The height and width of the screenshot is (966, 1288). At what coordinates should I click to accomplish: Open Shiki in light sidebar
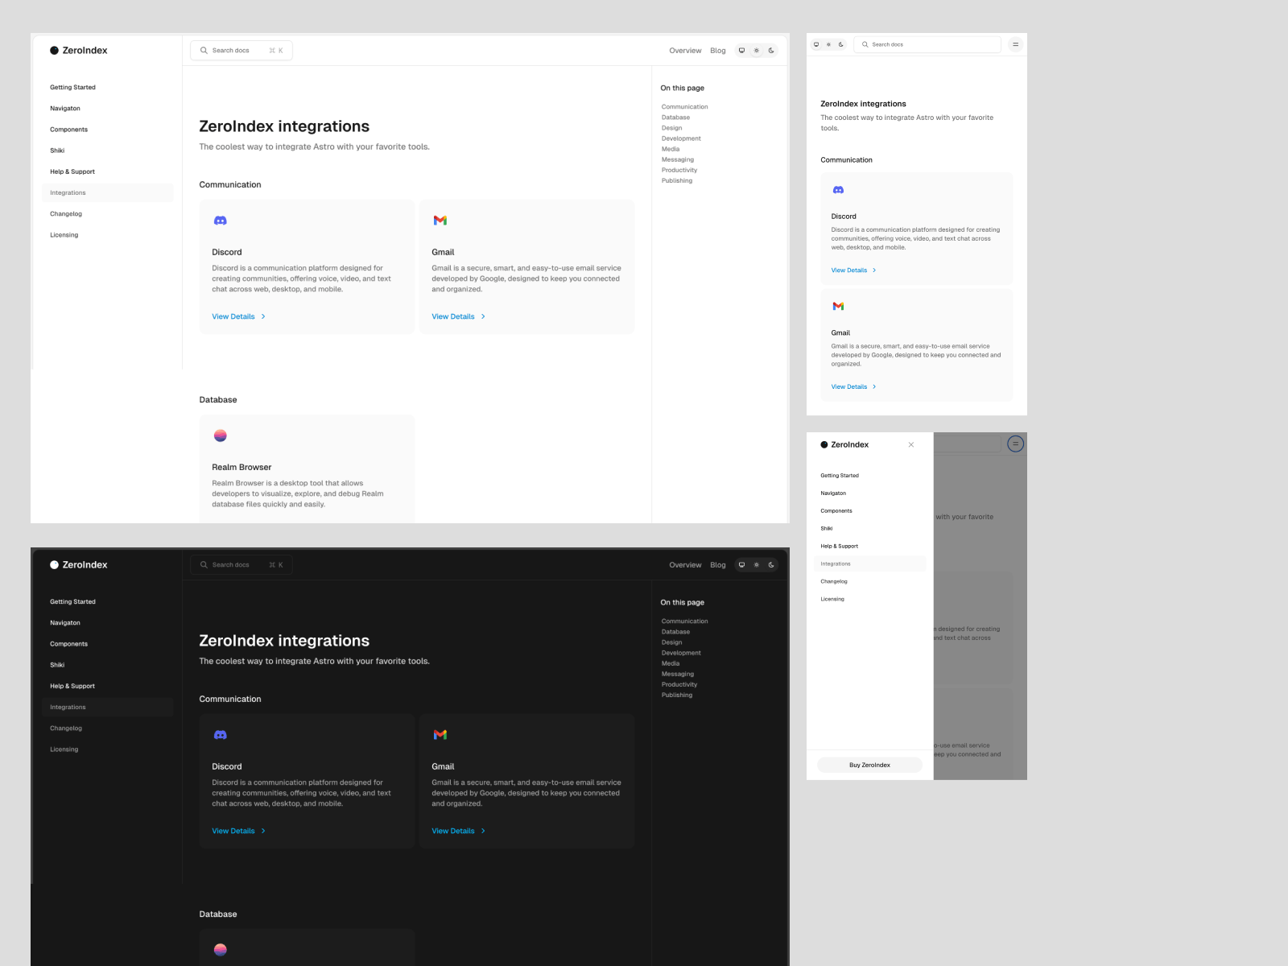[57, 151]
